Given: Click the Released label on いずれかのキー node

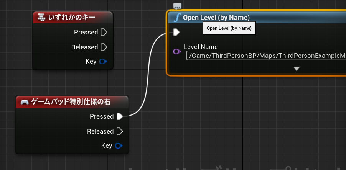Looking at the screenshot, I should [x=84, y=47].
